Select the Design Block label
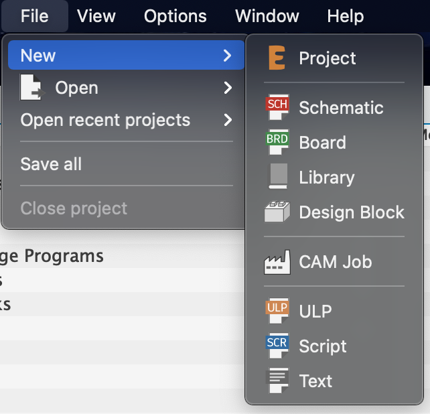430x414 pixels. pyautogui.click(x=352, y=212)
